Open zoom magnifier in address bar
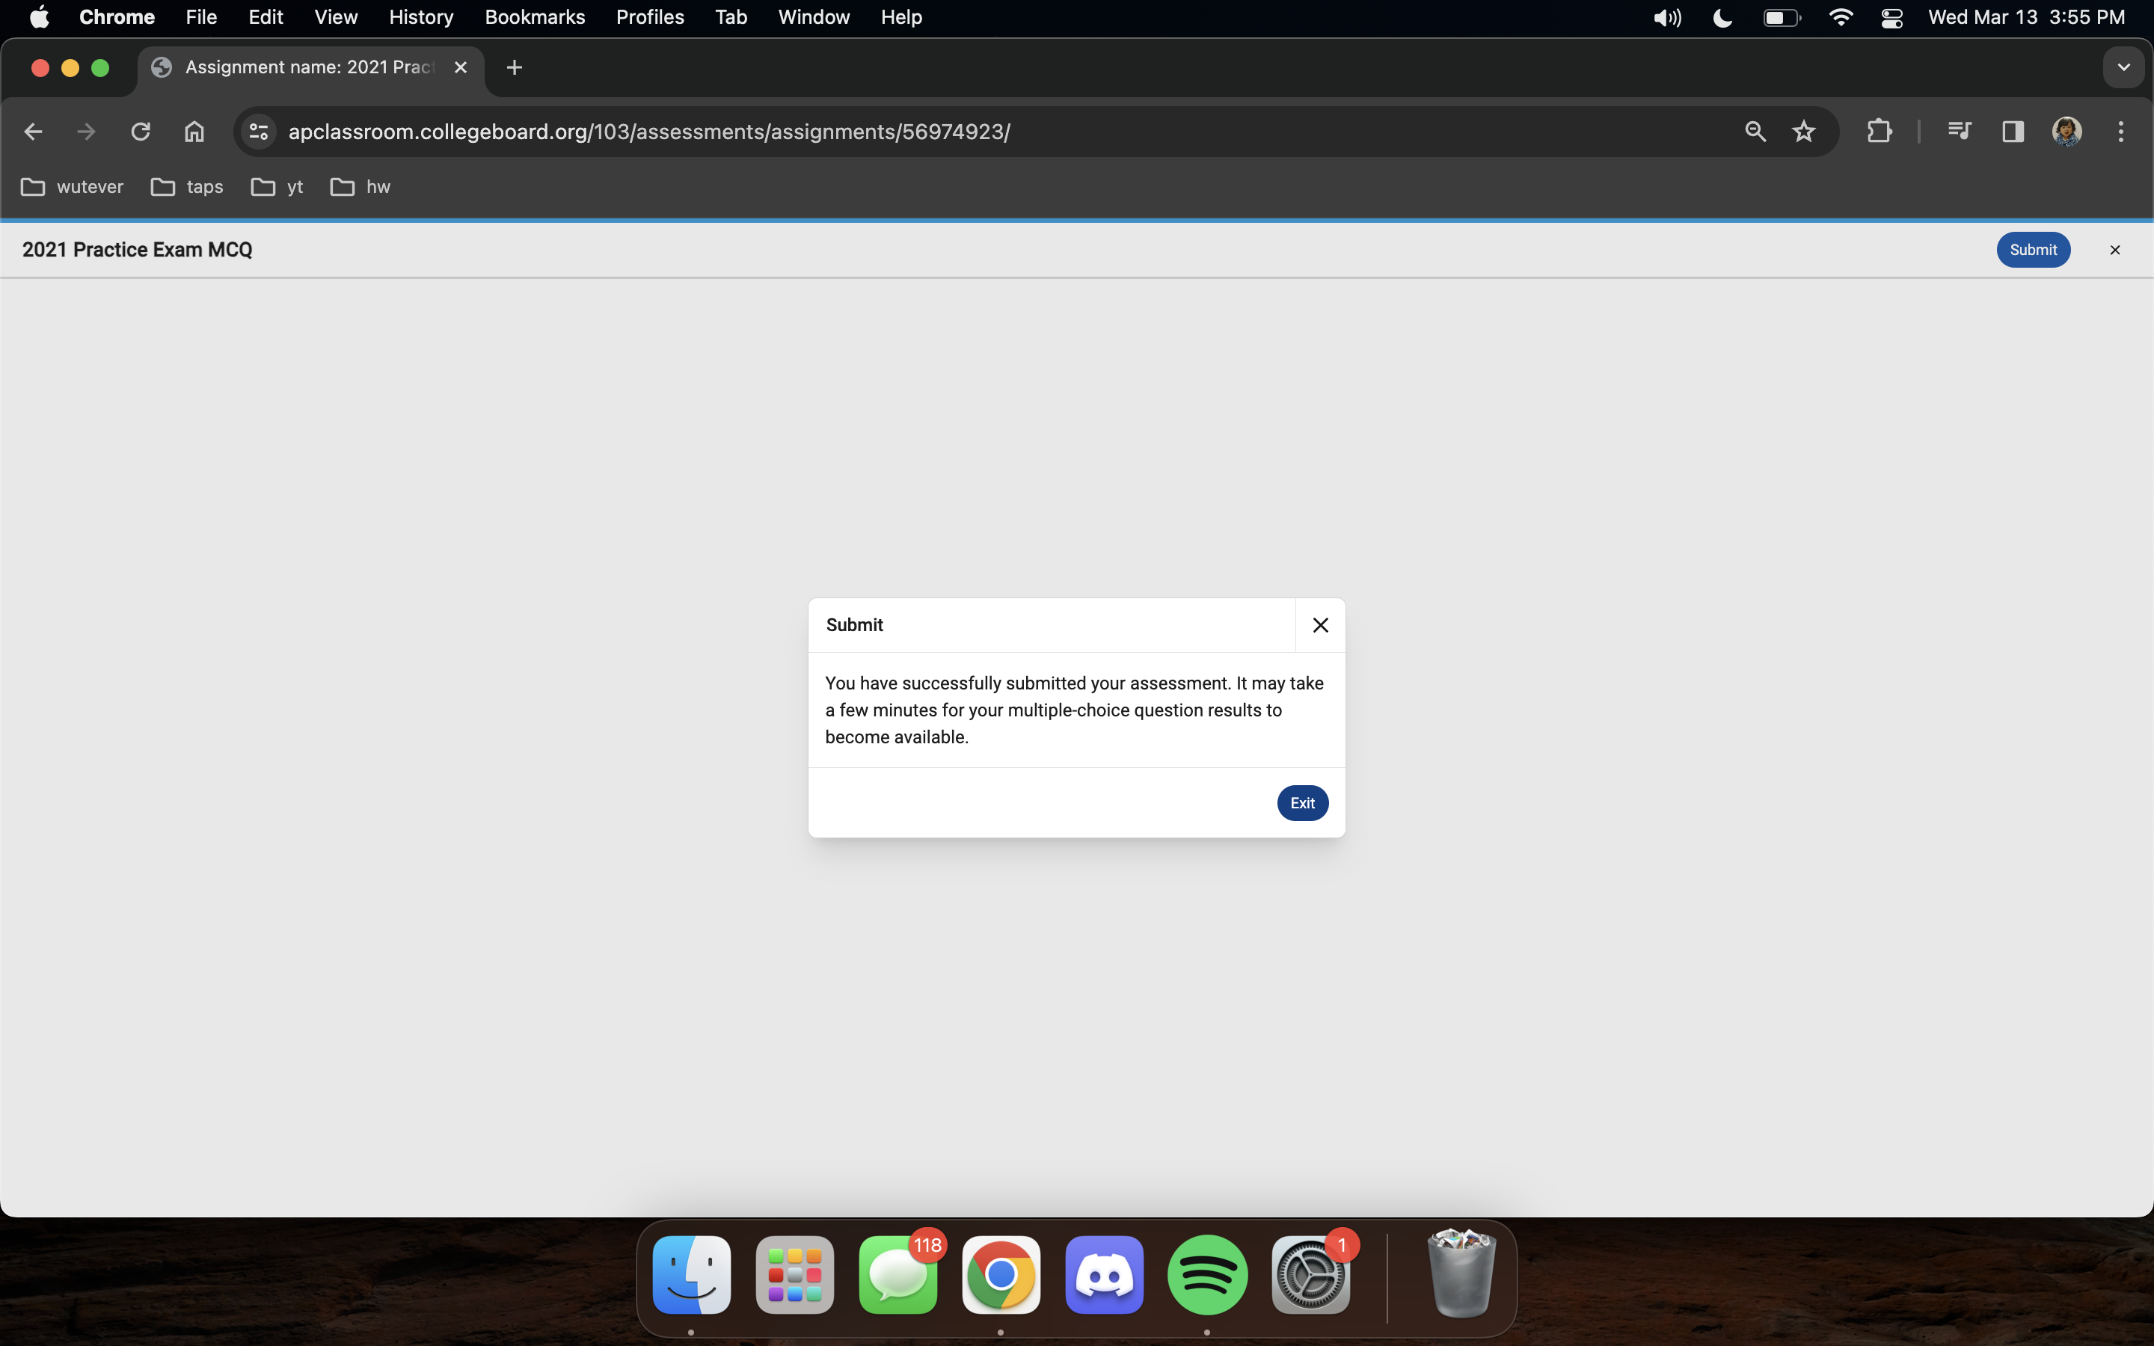Image resolution: width=2154 pixels, height=1346 pixels. pos(1755,132)
